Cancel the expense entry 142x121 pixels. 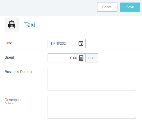click(107, 7)
